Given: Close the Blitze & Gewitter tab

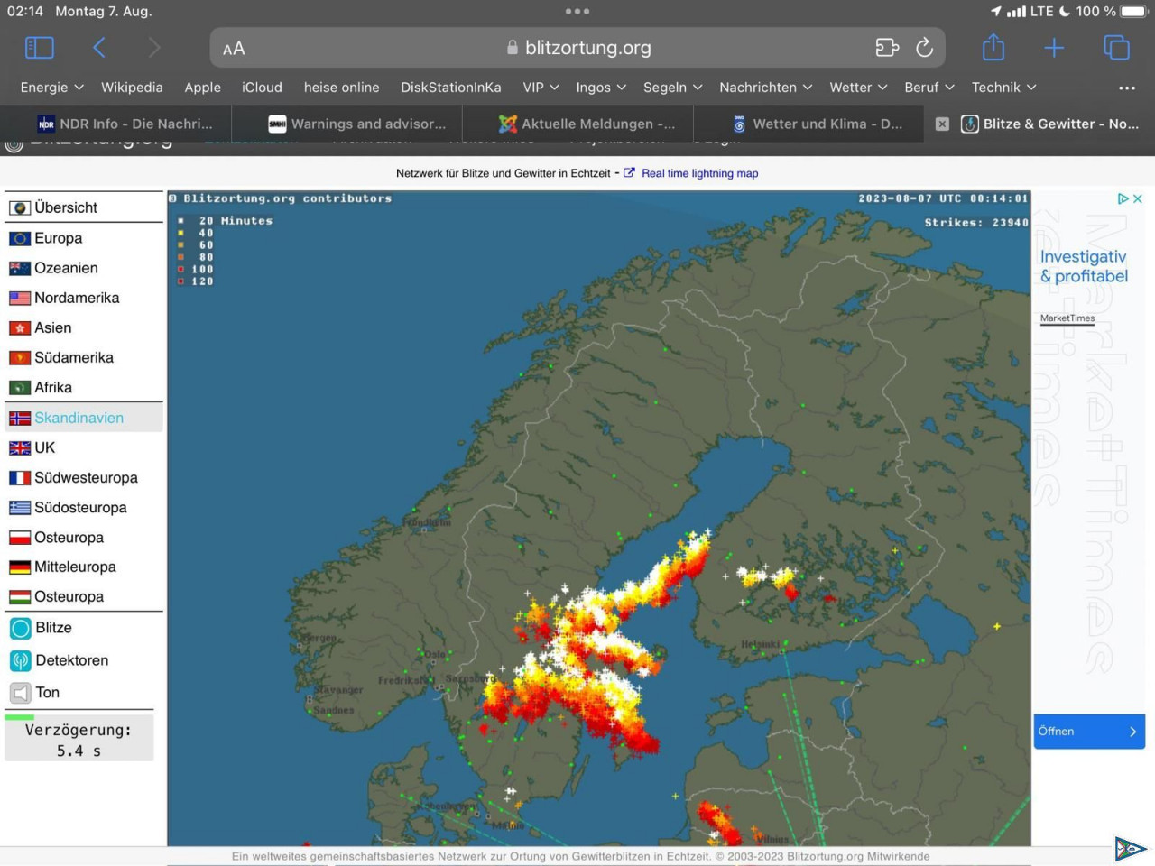Looking at the screenshot, I should [x=942, y=124].
